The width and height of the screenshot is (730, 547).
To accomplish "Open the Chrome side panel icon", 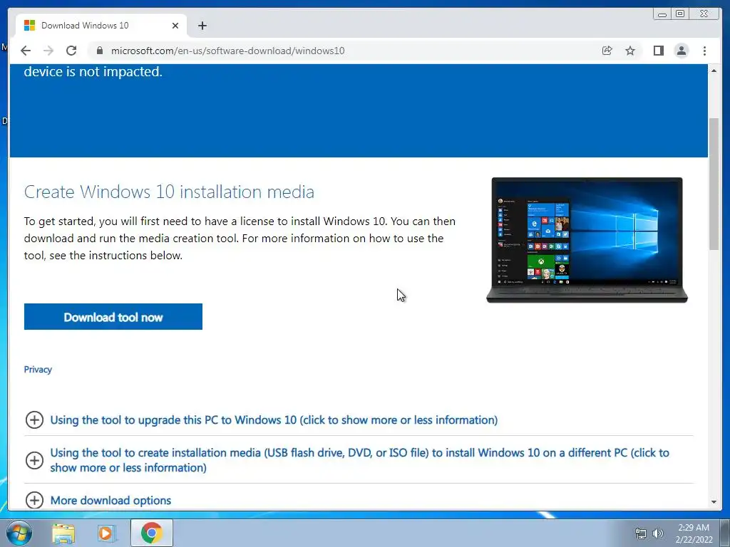I will (658, 51).
